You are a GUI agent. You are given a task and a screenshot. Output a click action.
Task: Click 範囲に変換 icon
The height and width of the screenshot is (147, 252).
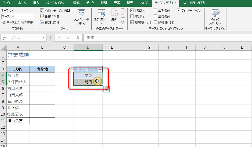(42, 23)
